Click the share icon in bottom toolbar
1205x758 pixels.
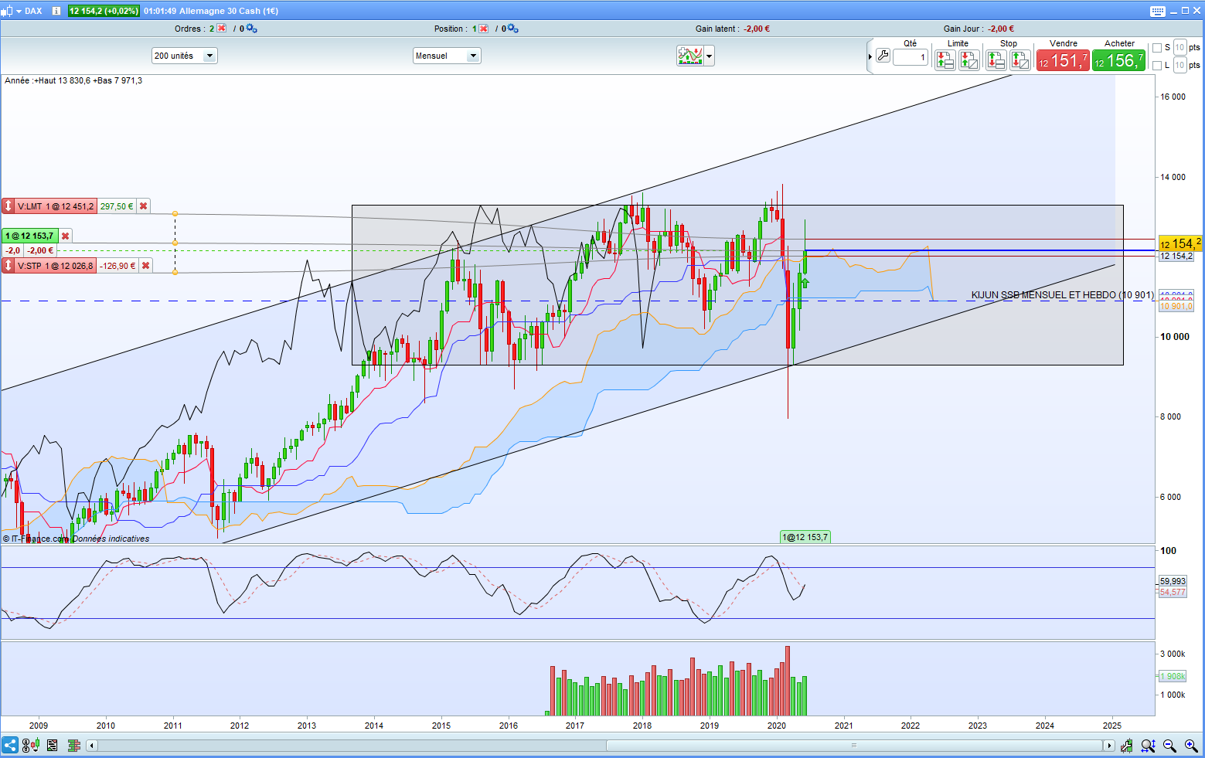(x=10, y=746)
